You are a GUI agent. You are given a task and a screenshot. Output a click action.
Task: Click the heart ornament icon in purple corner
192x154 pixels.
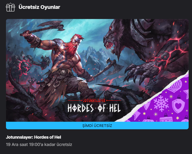point(178,105)
